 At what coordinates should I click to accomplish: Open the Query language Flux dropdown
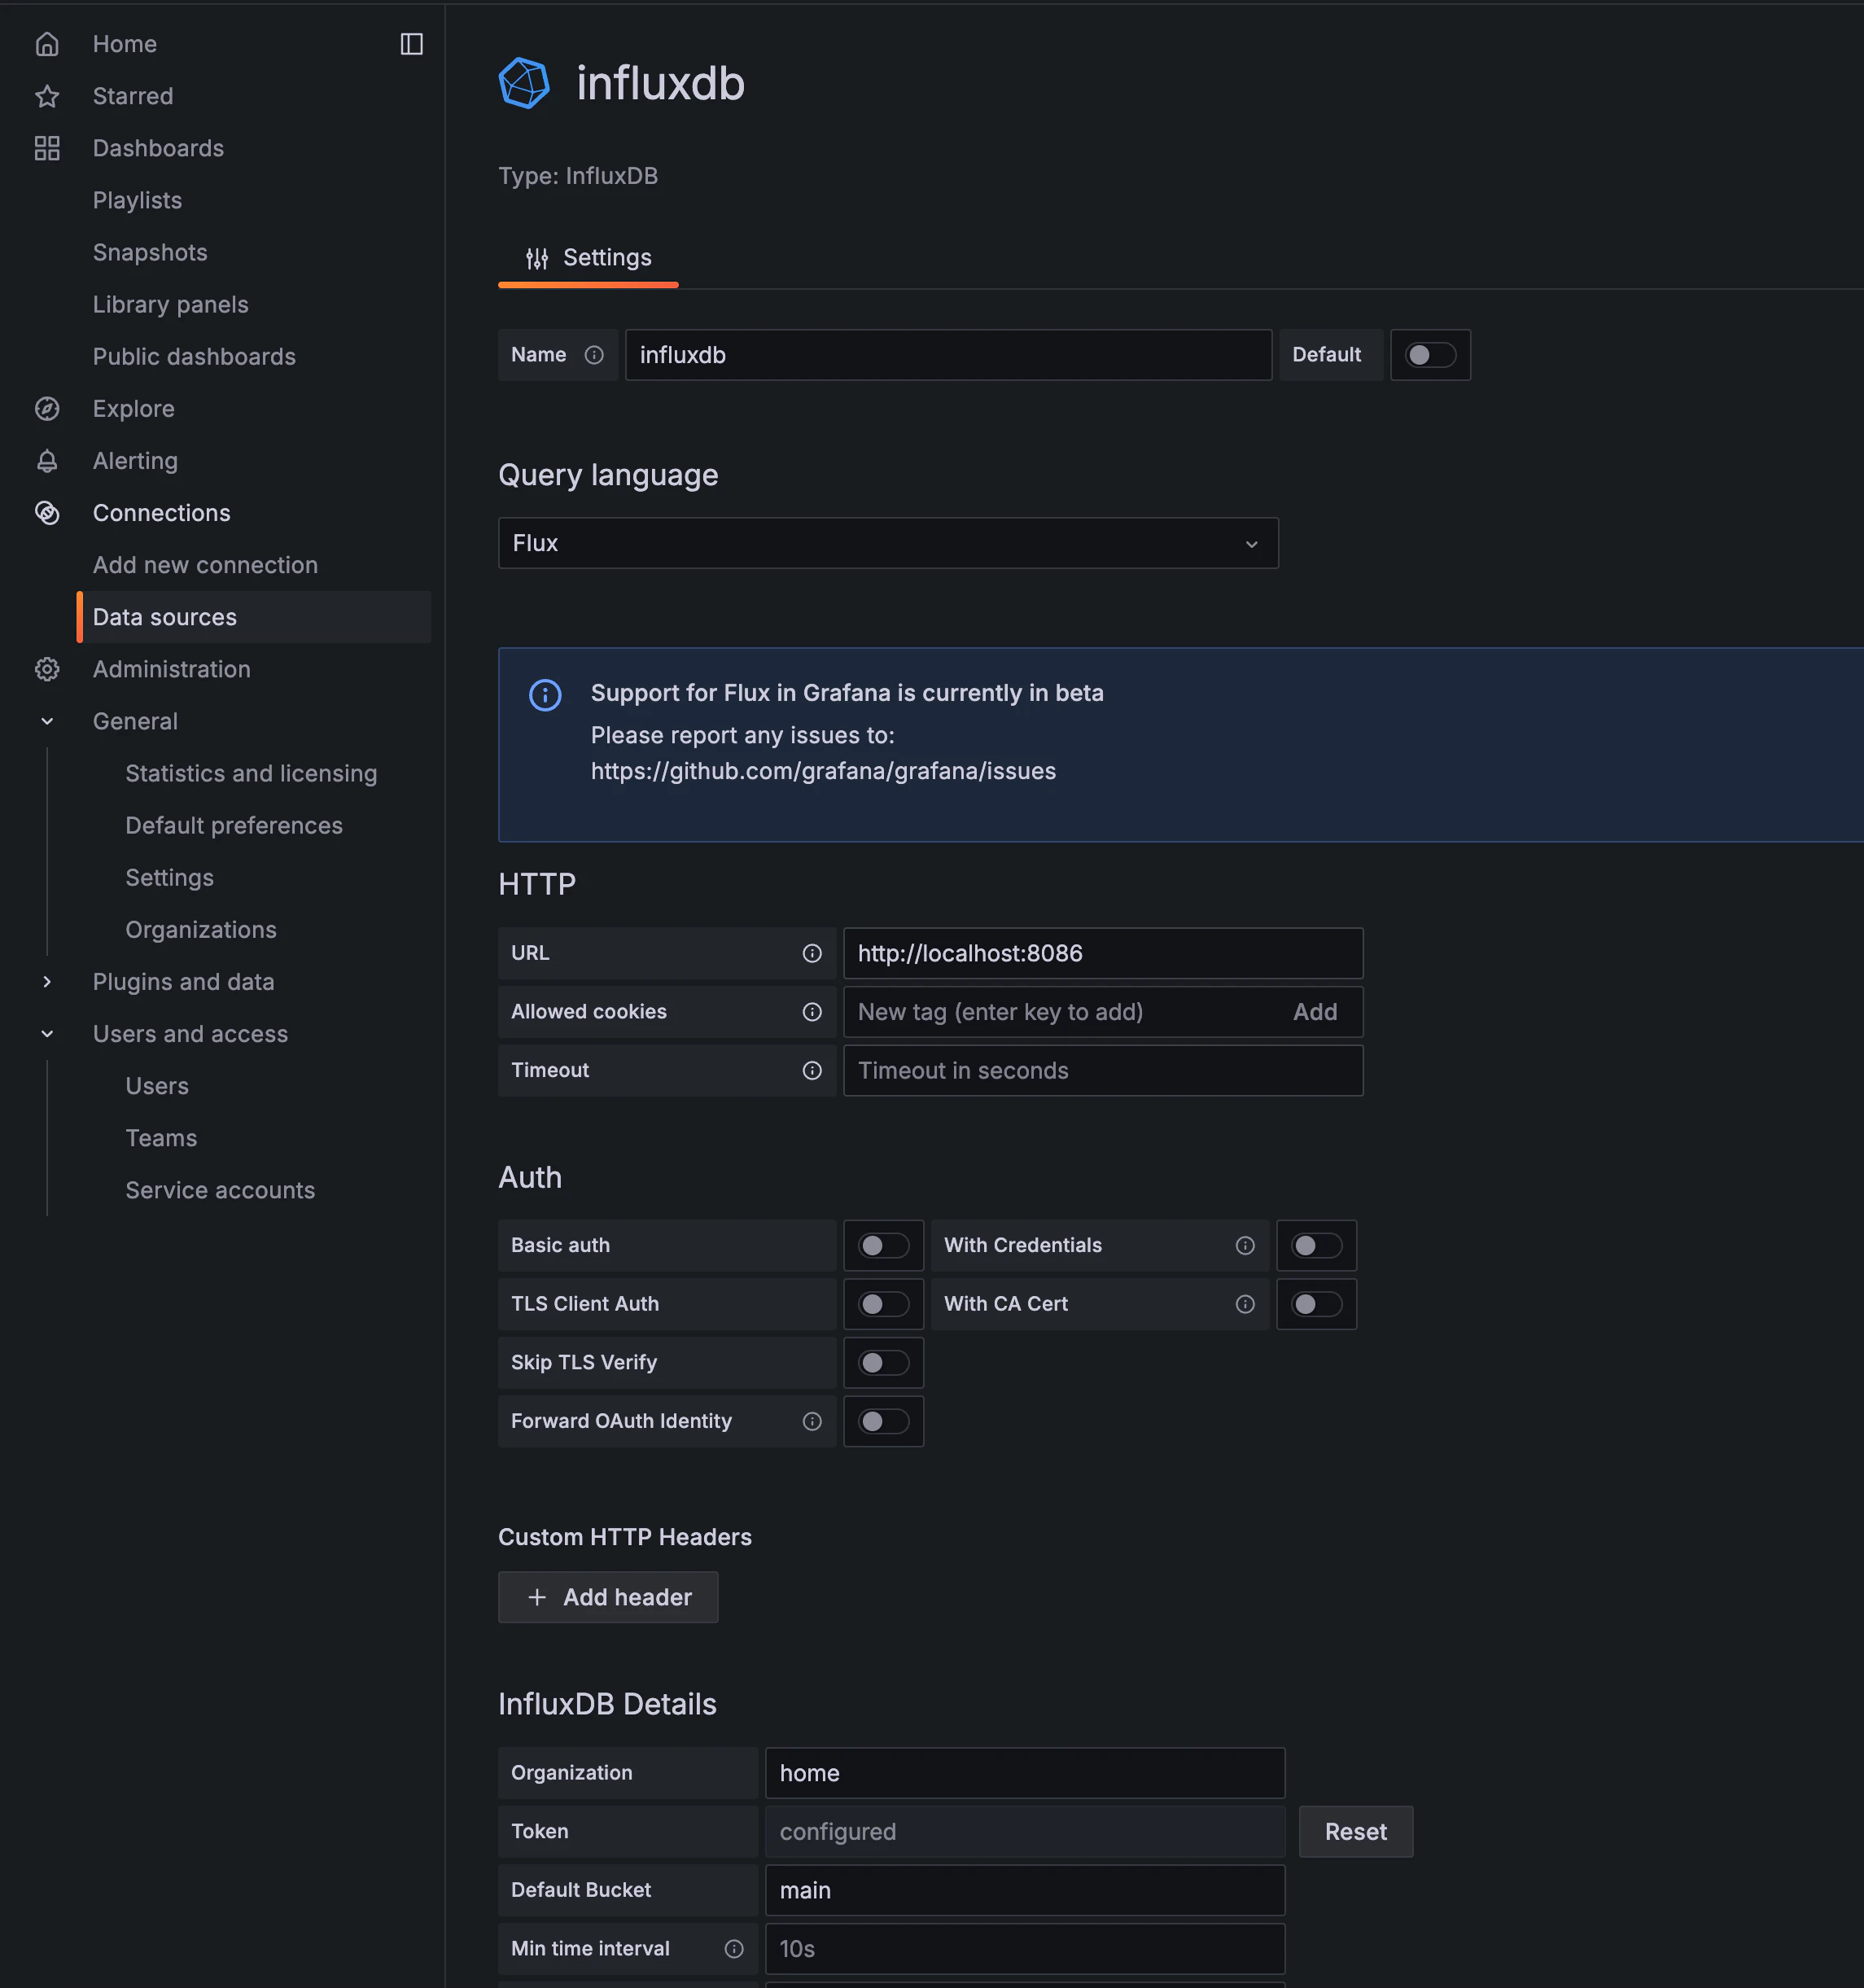pos(888,543)
